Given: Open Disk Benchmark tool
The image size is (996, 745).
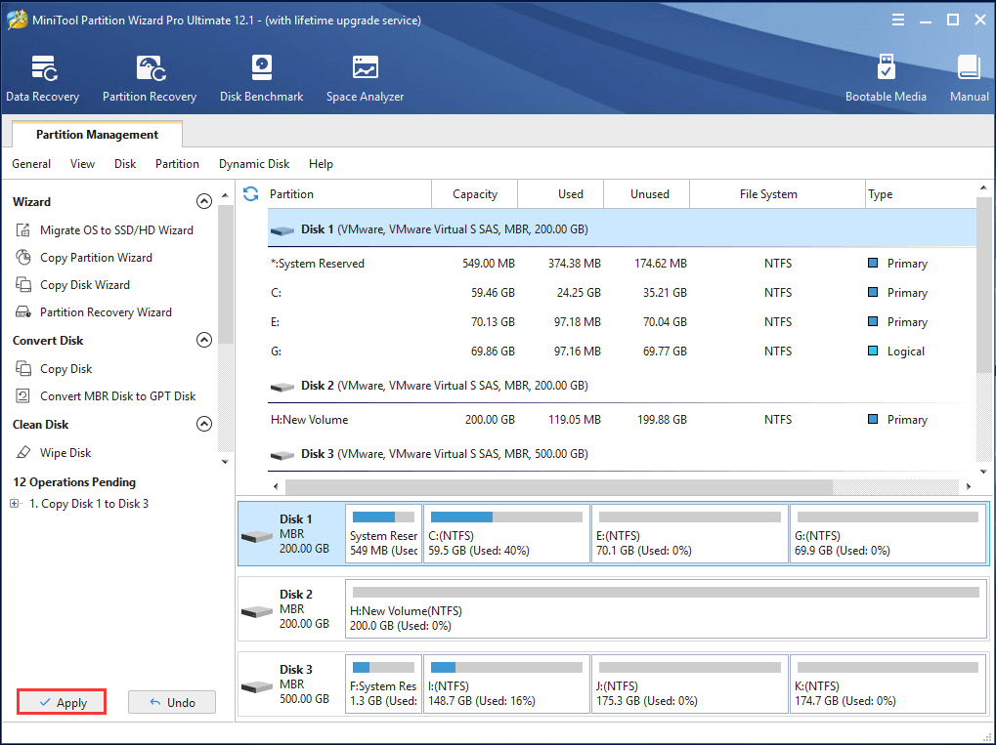Looking at the screenshot, I should pyautogui.click(x=261, y=79).
